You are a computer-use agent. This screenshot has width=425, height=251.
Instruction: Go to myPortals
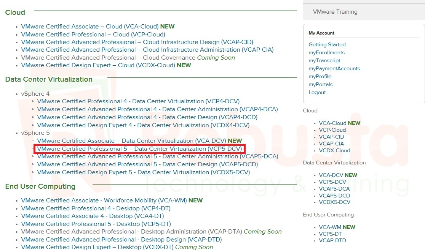[321, 84]
